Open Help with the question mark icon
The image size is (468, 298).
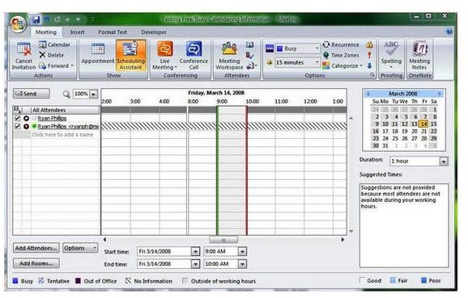click(x=449, y=31)
